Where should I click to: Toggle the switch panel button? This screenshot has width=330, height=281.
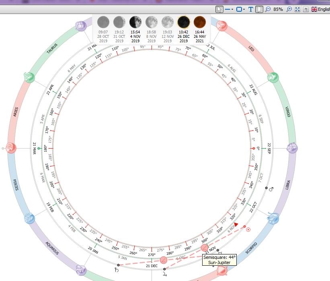[x=306, y=9]
